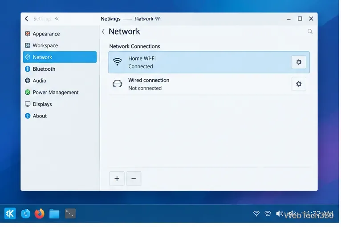Viewport: 341px width, 227px height.
Task: Maximize the settings window
Action: 300,19
